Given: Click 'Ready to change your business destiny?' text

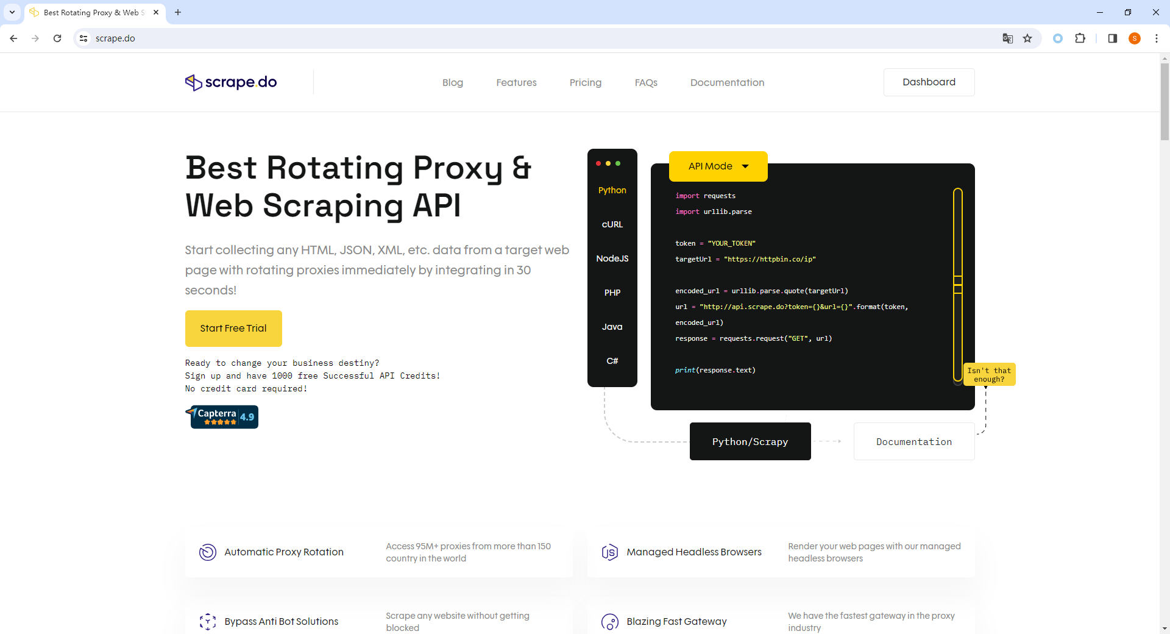Looking at the screenshot, I should tap(282, 363).
